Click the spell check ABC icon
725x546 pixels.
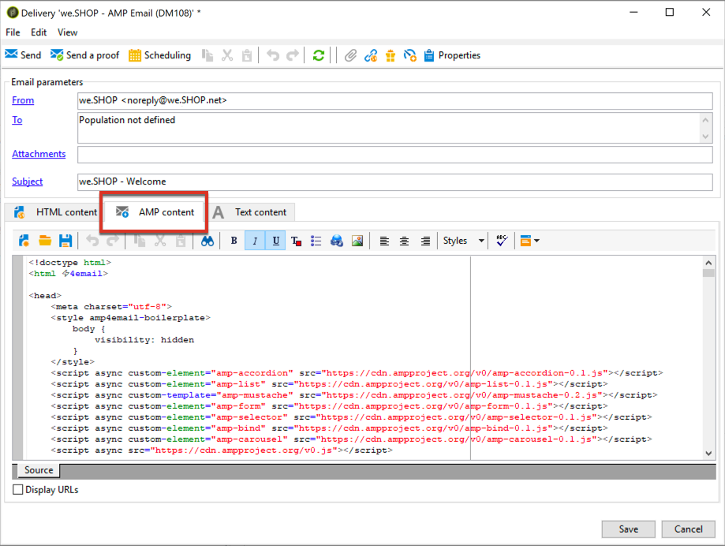coord(502,241)
